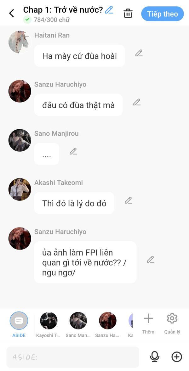
Task: Select Kayoshi T... as speaker
Action: point(49,324)
